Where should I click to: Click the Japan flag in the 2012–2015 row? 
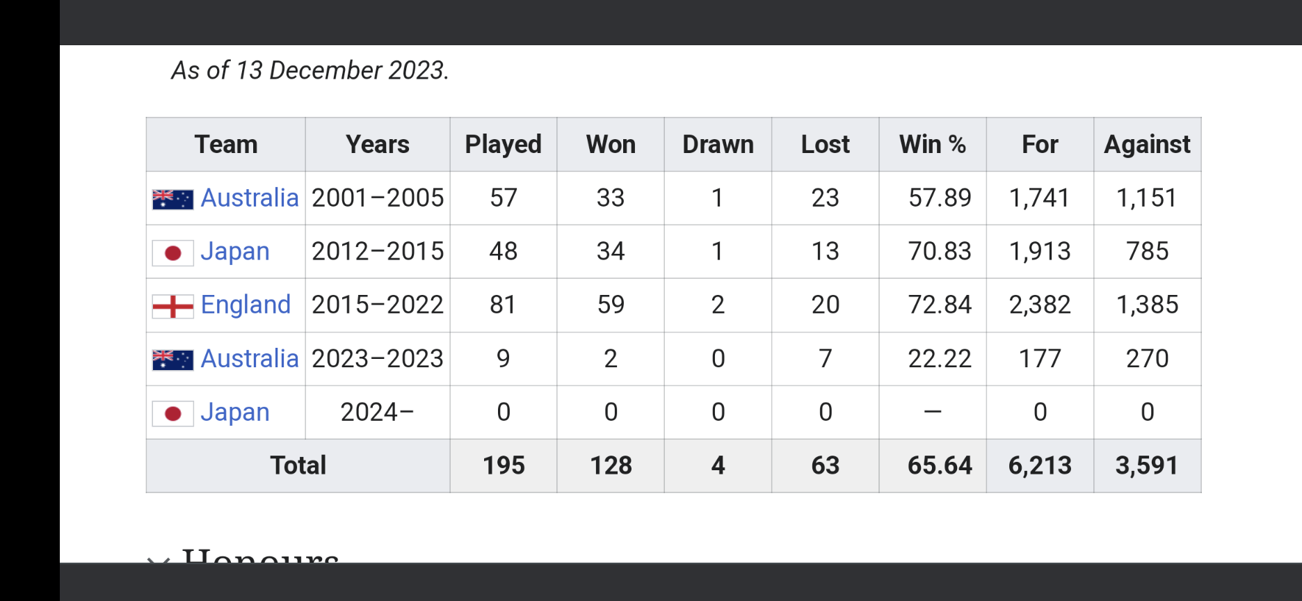(x=172, y=253)
